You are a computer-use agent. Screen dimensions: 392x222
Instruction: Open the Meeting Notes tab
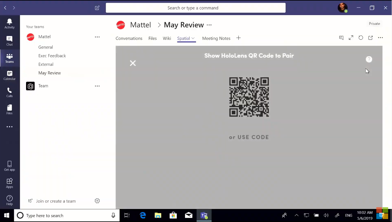click(216, 38)
